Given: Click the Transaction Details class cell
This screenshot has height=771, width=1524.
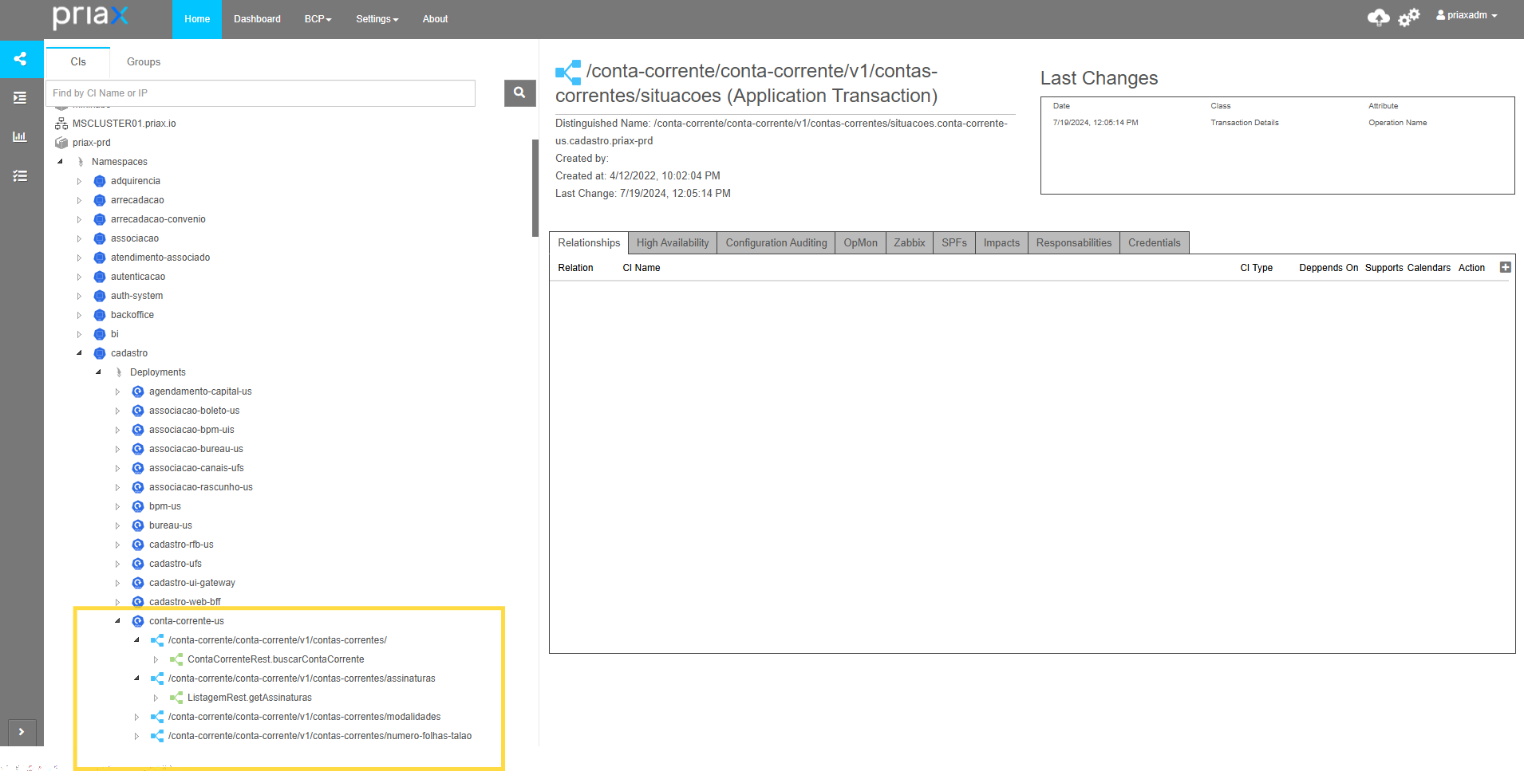Looking at the screenshot, I should (x=1245, y=123).
